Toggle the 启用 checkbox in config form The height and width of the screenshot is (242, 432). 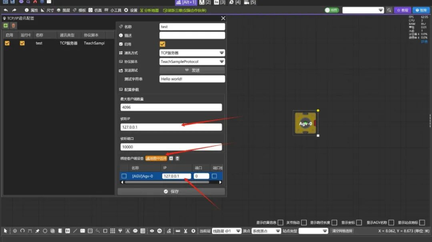pos(162,44)
